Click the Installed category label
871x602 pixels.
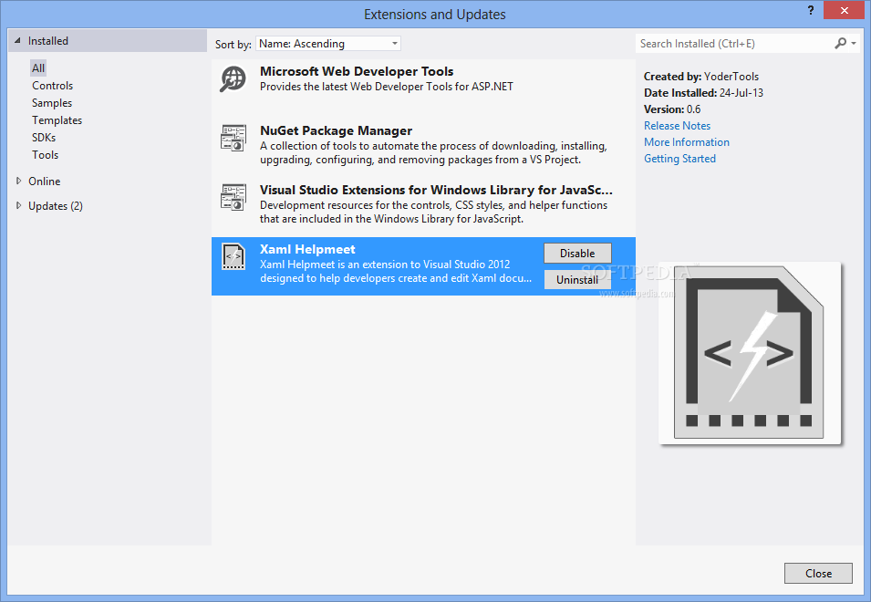pyautogui.click(x=48, y=40)
